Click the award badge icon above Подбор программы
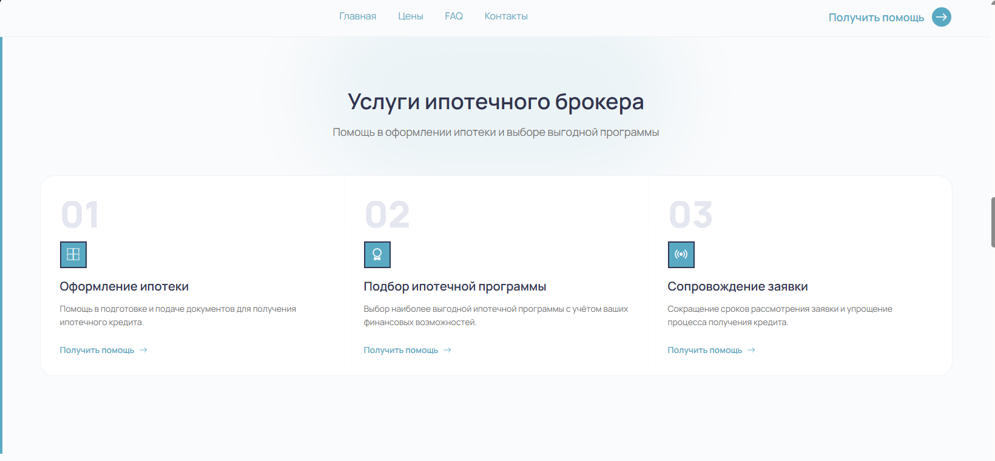This screenshot has height=461, width=995. tap(377, 255)
